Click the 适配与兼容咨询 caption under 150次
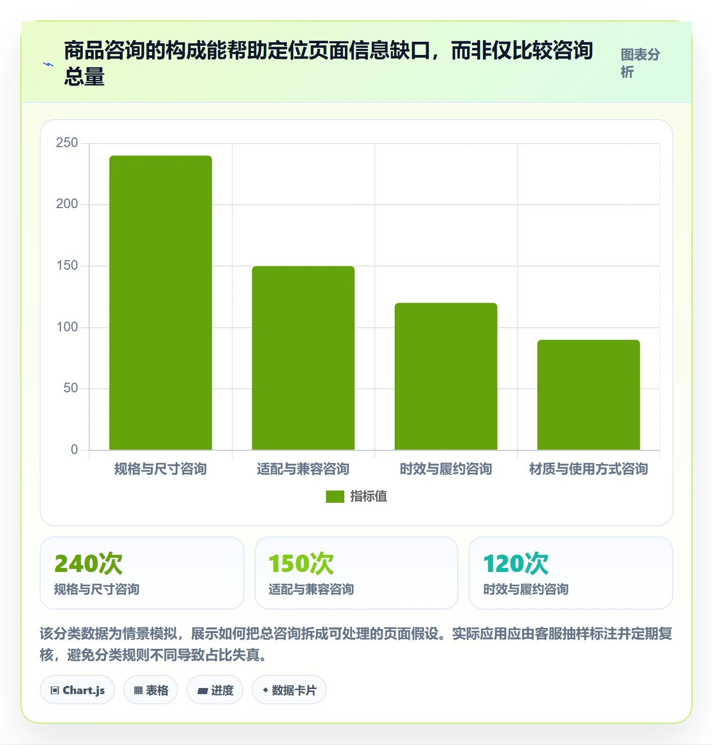The image size is (713, 745). pyautogui.click(x=311, y=589)
